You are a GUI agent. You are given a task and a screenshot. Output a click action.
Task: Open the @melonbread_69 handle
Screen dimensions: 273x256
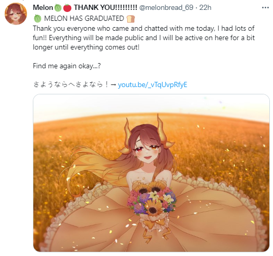tap(166, 8)
